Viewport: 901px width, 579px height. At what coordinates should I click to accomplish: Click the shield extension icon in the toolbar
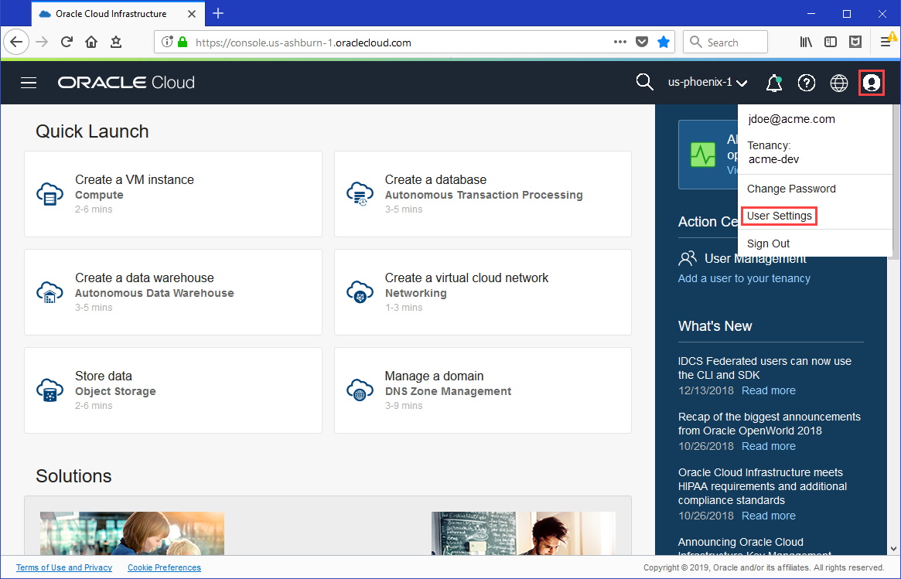(855, 42)
